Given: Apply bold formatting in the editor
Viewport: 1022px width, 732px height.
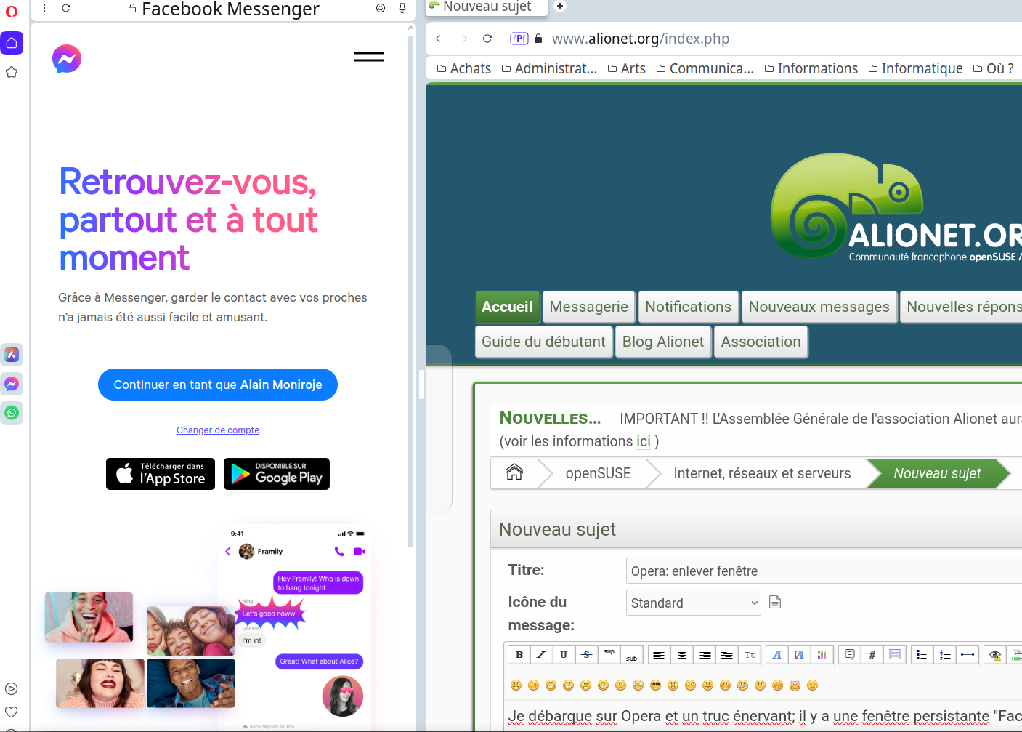Looking at the screenshot, I should pyautogui.click(x=519, y=655).
